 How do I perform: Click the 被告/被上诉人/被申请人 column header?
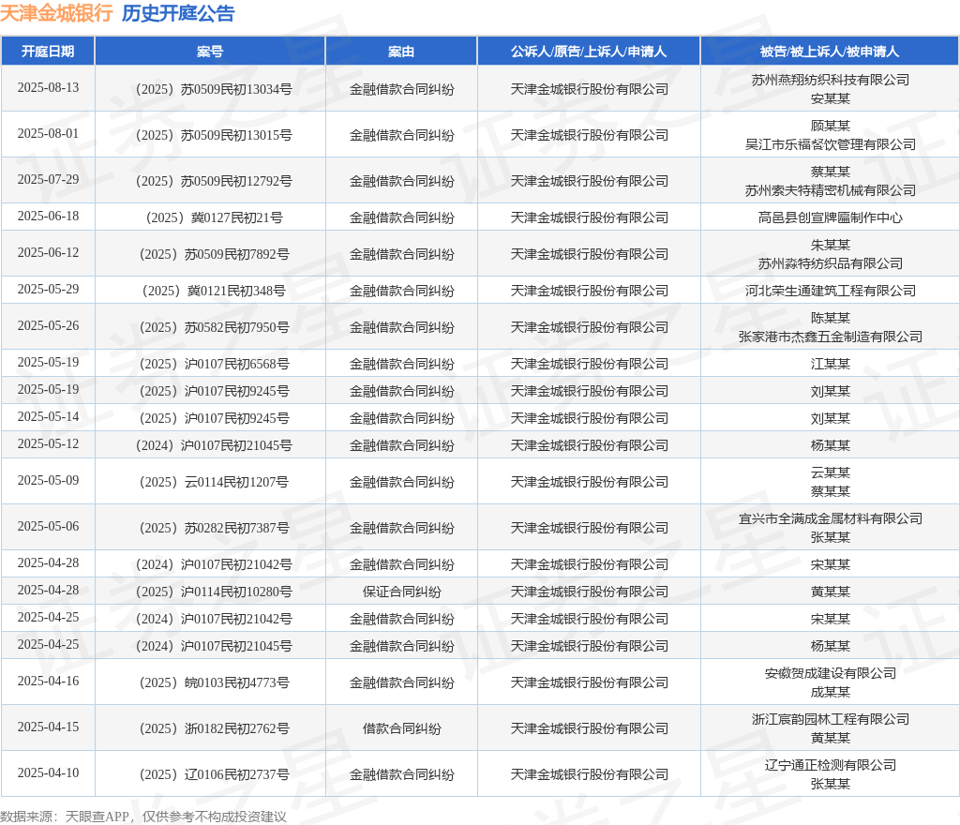pos(830,52)
